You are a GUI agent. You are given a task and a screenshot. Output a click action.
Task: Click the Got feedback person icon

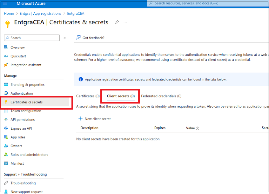[x=78, y=38]
